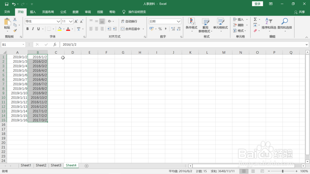
Task: Click the Clear eraser icon
Action: [x=255, y=31]
